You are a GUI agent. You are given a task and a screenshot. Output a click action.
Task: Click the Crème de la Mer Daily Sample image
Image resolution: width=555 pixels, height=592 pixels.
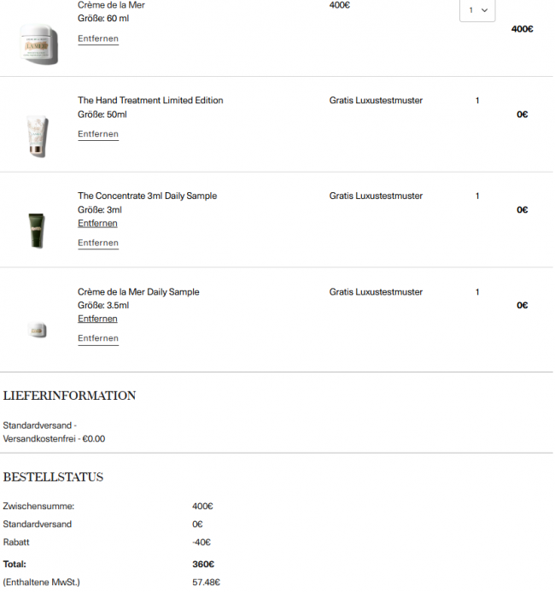coord(36,330)
